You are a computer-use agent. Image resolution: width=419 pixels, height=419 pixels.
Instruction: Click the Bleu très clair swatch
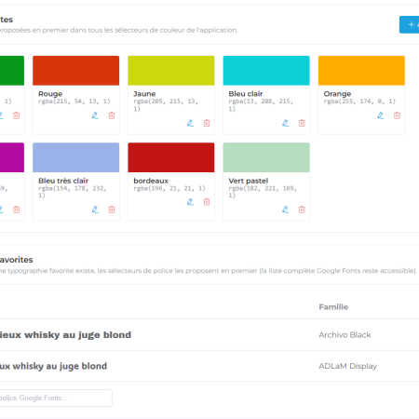[76, 157]
